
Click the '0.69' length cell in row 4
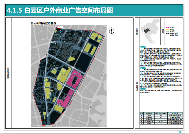(161, 121)
